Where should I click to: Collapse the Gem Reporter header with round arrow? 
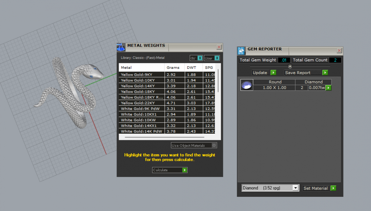(x=290, y=66)
